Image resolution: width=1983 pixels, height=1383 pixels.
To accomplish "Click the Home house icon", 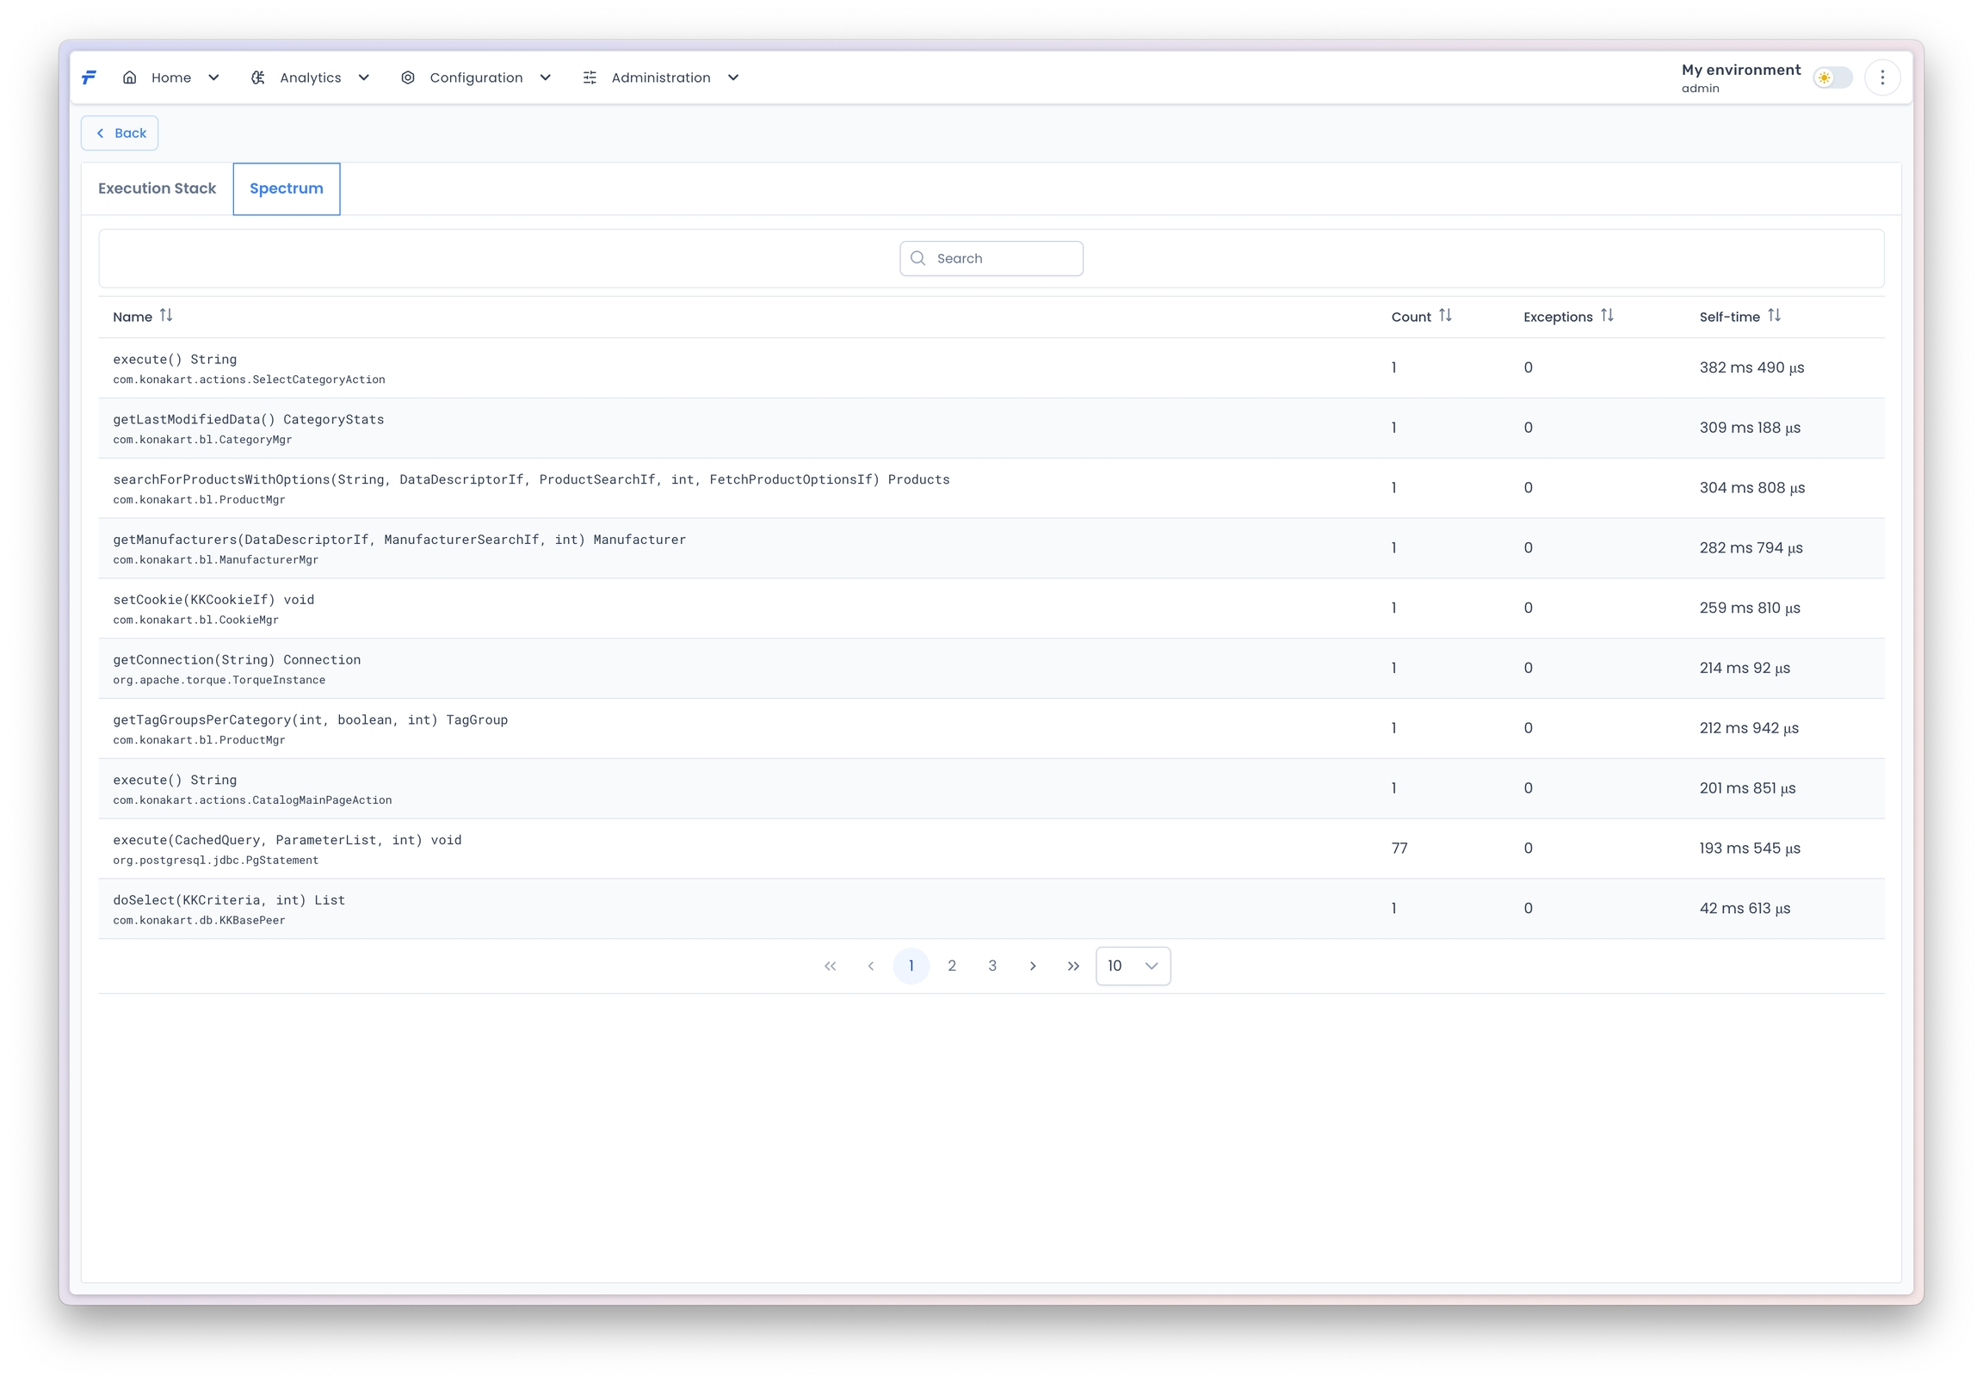I will pyautogui.click(x=130, y=77).
